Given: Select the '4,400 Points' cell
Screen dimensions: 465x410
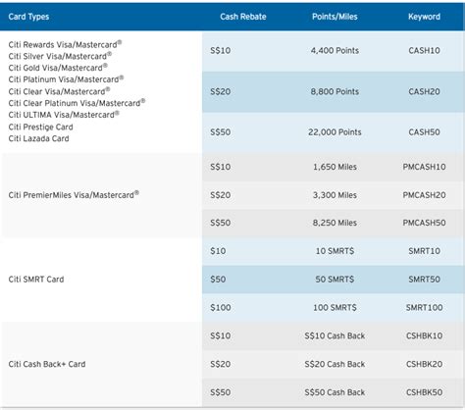Looking at the screenshot, I should pyautogui.click(x=335, y=50).
